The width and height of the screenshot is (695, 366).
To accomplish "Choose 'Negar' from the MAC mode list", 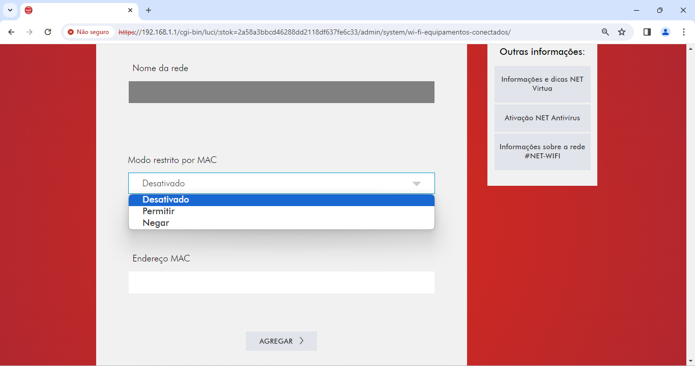I will (156, 223).
